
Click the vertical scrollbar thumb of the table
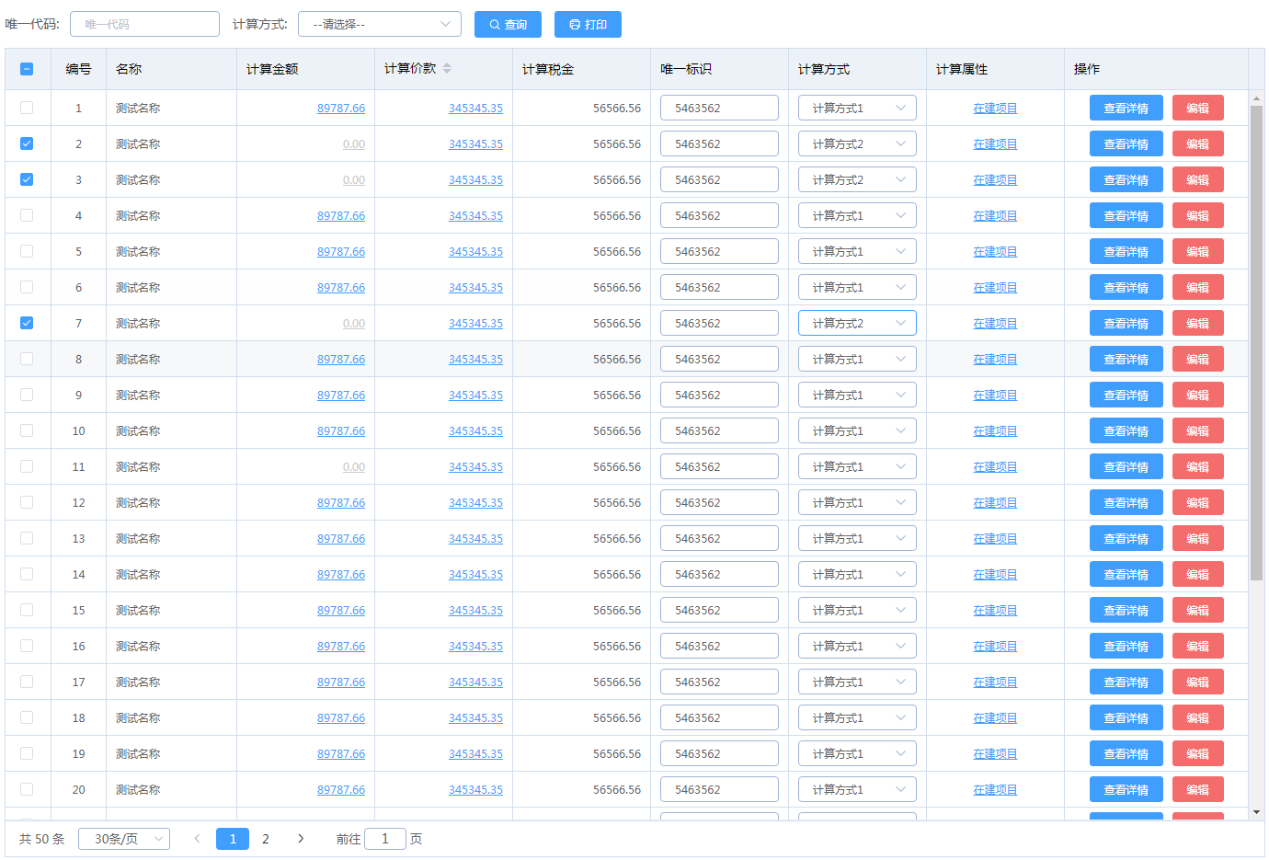[1256, 342]
